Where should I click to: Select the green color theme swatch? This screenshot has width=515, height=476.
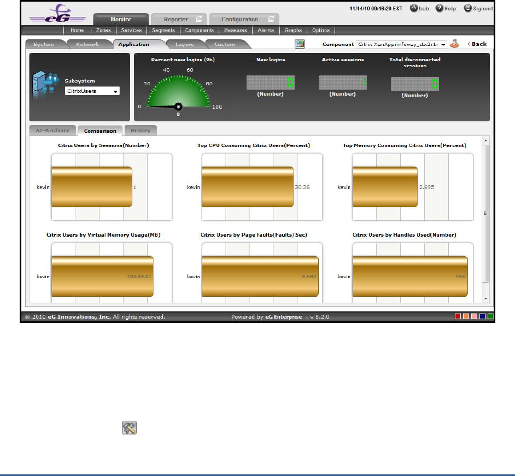pos(490,316)
